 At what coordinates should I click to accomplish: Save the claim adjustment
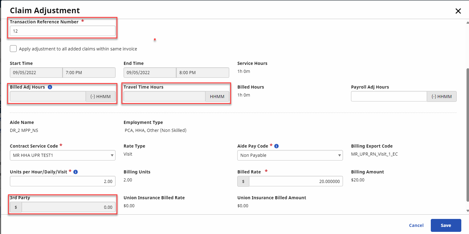(x=446, y=225)
